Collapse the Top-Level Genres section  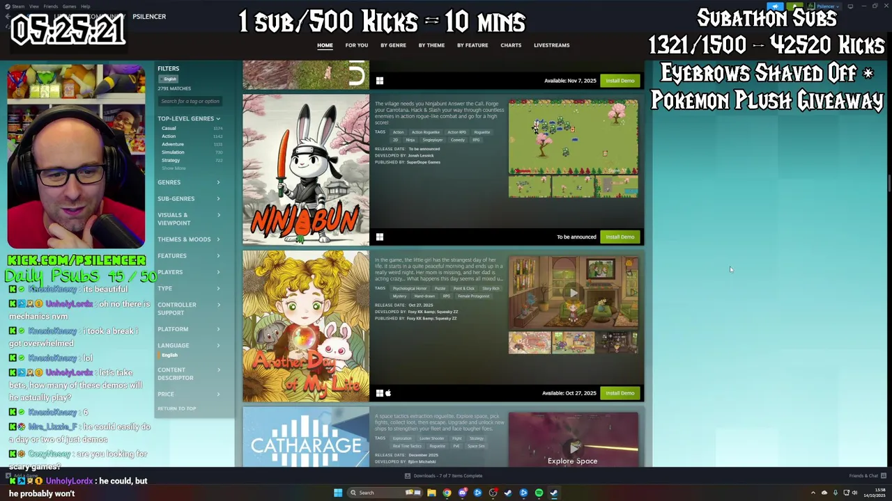click(x=188, y=118)
